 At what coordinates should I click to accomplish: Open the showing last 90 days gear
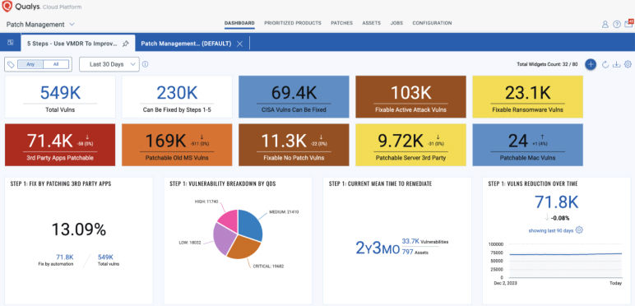(579, 229)
